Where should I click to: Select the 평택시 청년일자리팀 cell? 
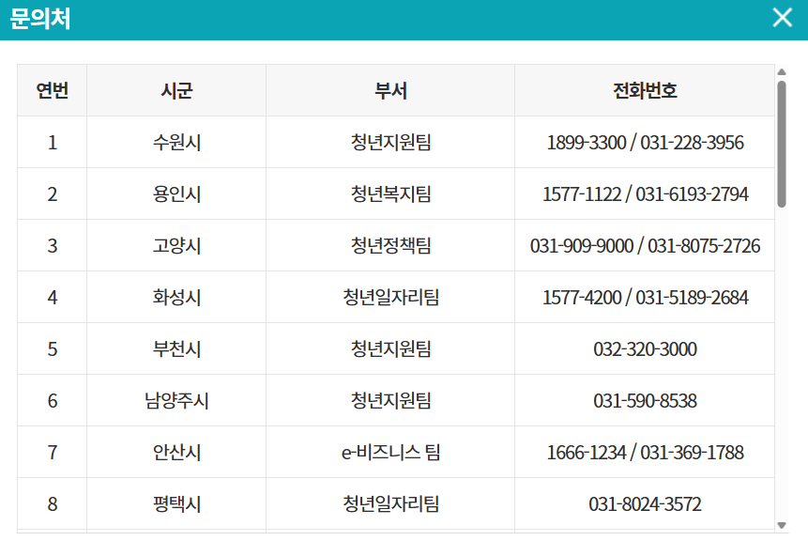(390, 503)
